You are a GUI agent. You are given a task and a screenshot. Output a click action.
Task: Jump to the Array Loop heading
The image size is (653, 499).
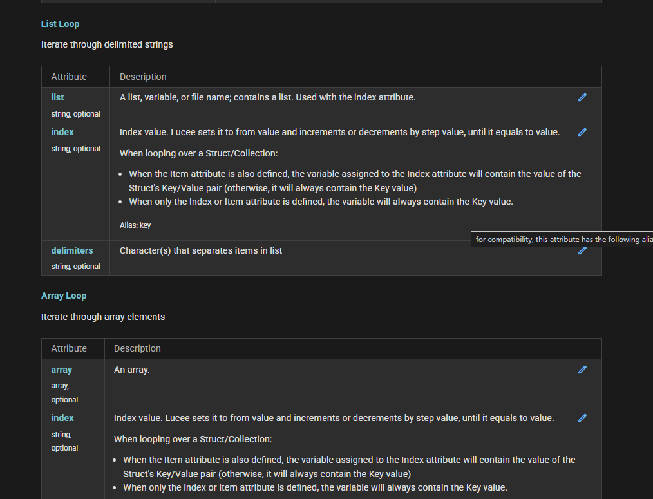[64, 296]
